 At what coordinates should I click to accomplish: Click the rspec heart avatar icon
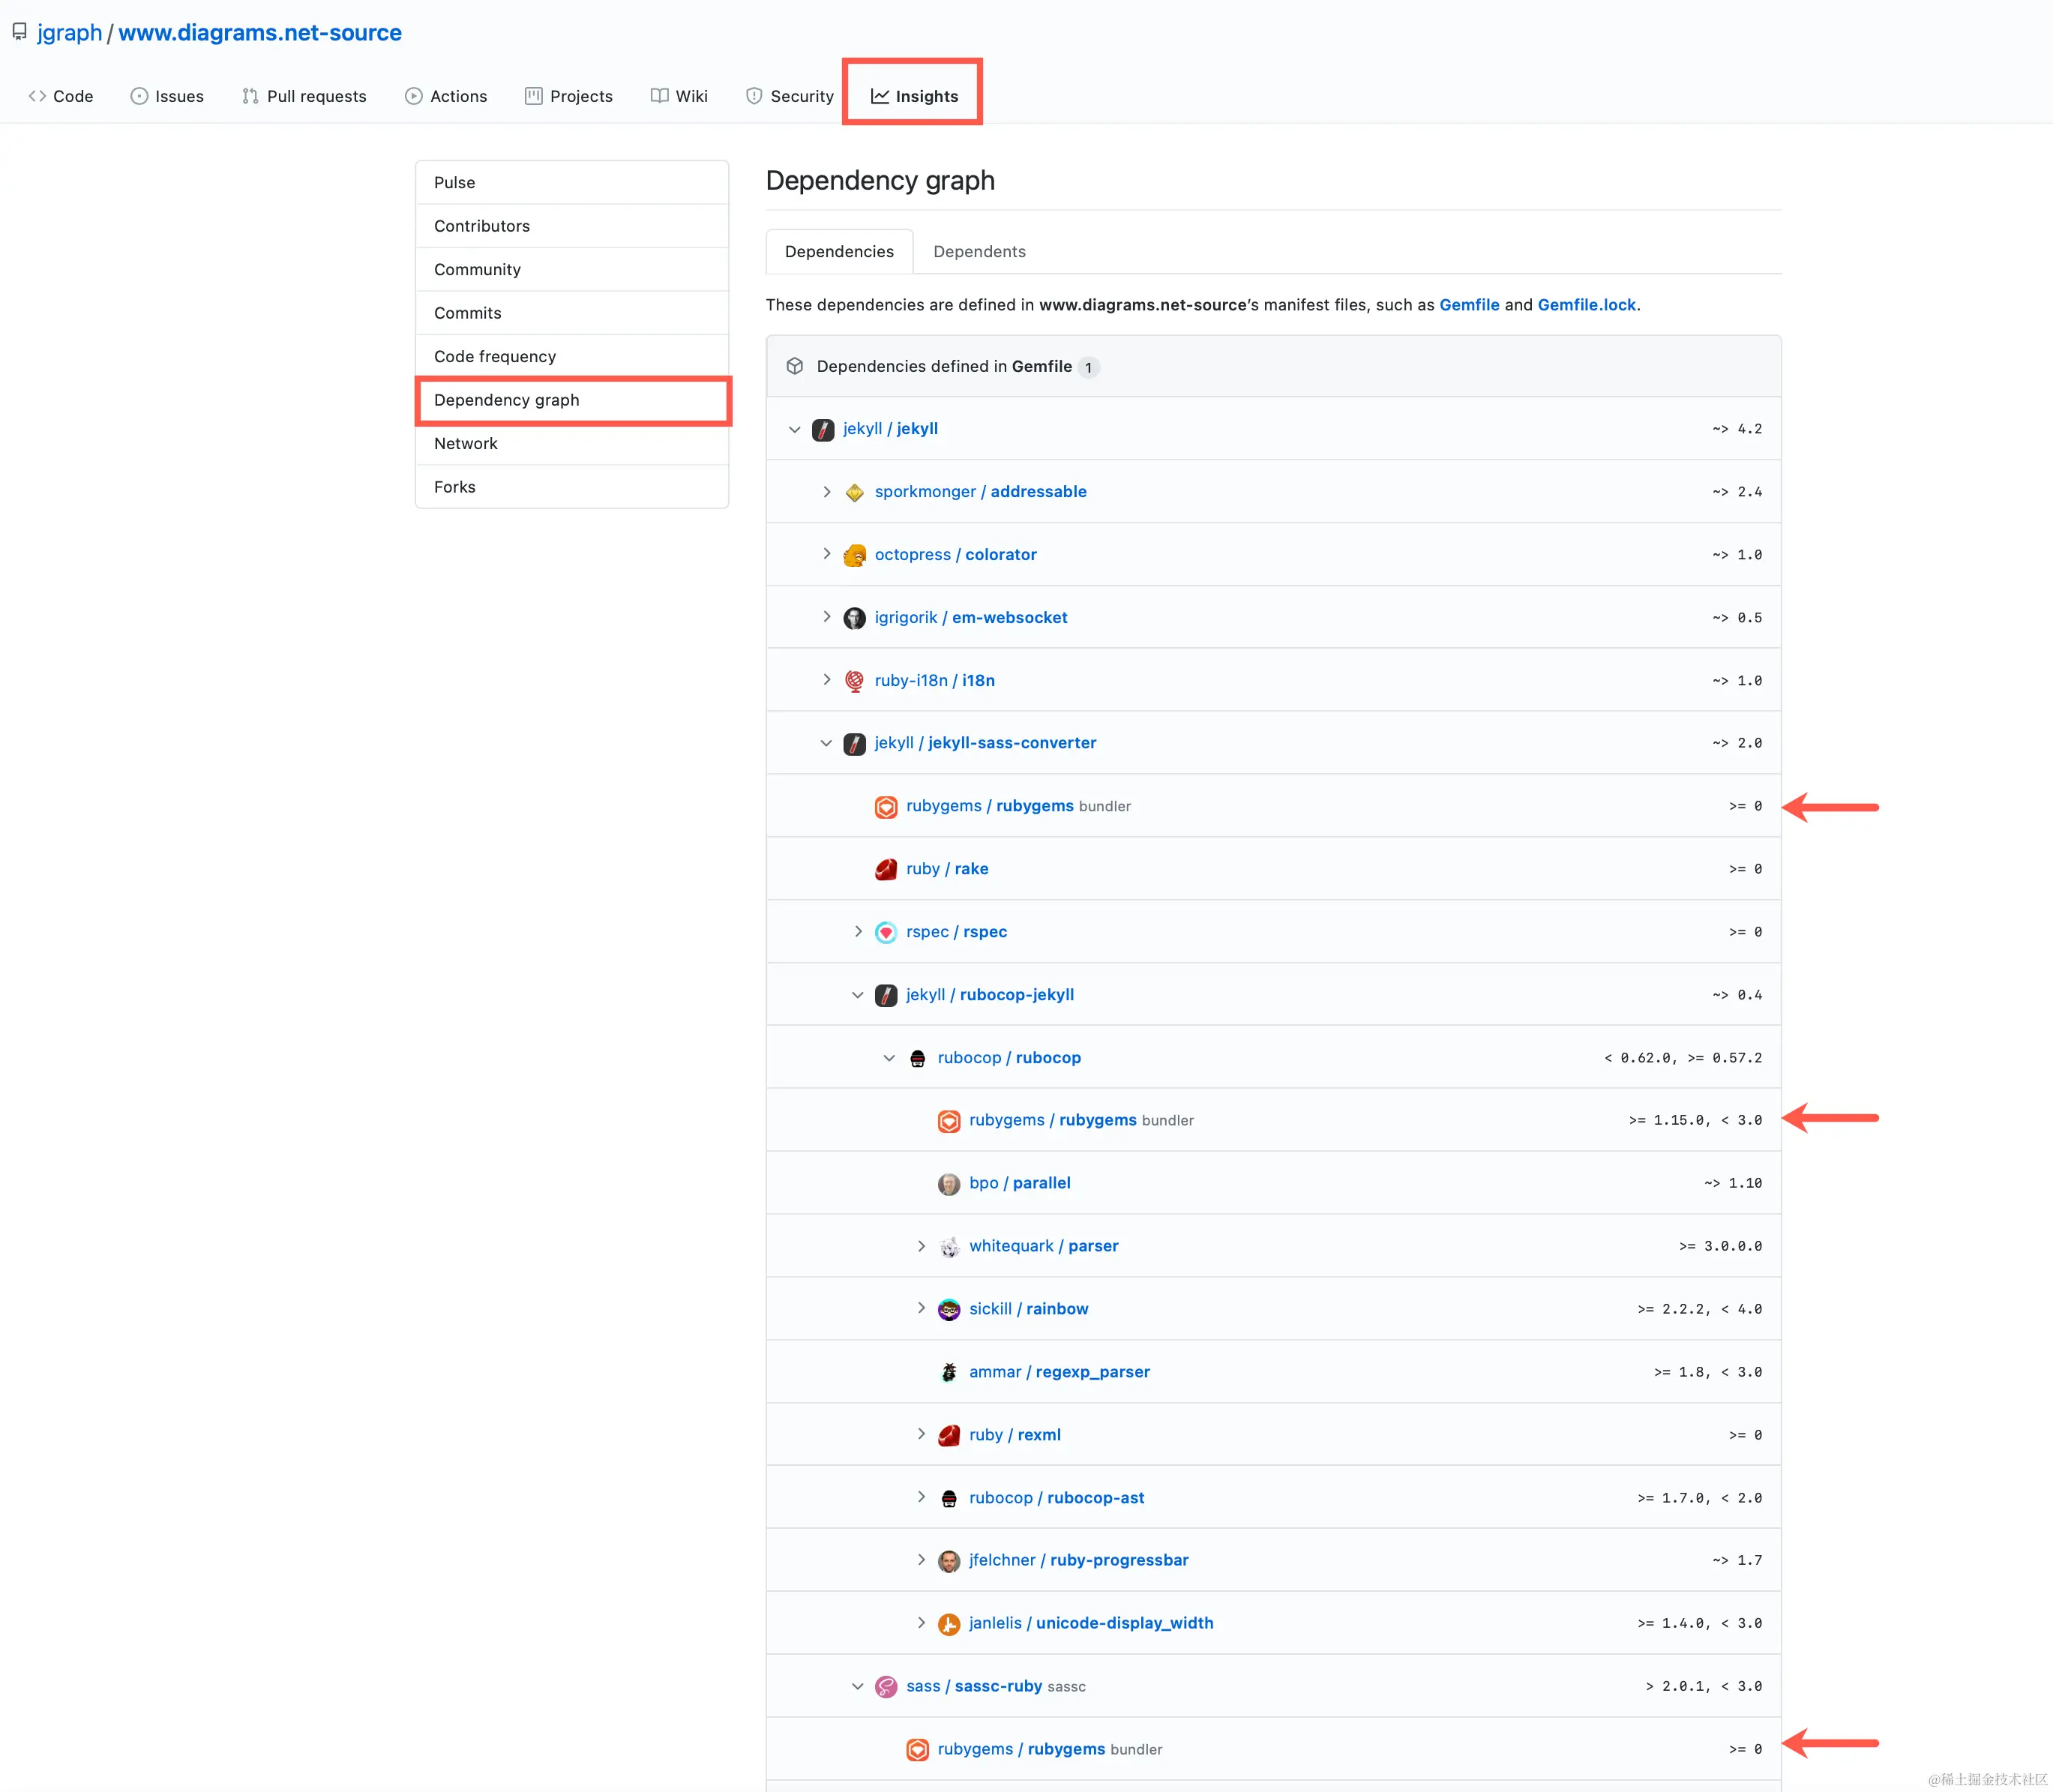(885, 932)
